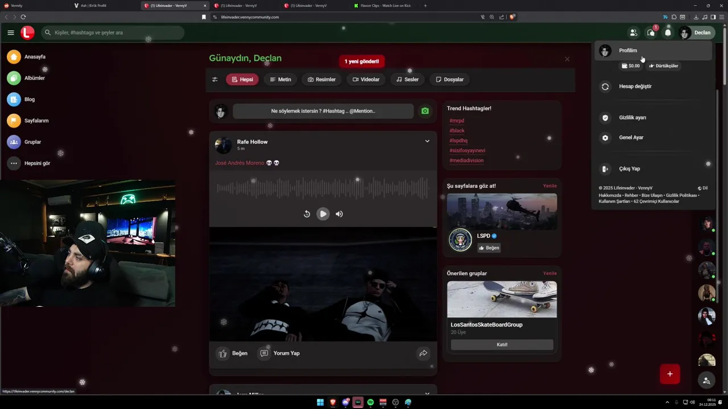Play the audio clip
This screenshot has width=728, height=409.
(322, 214)
